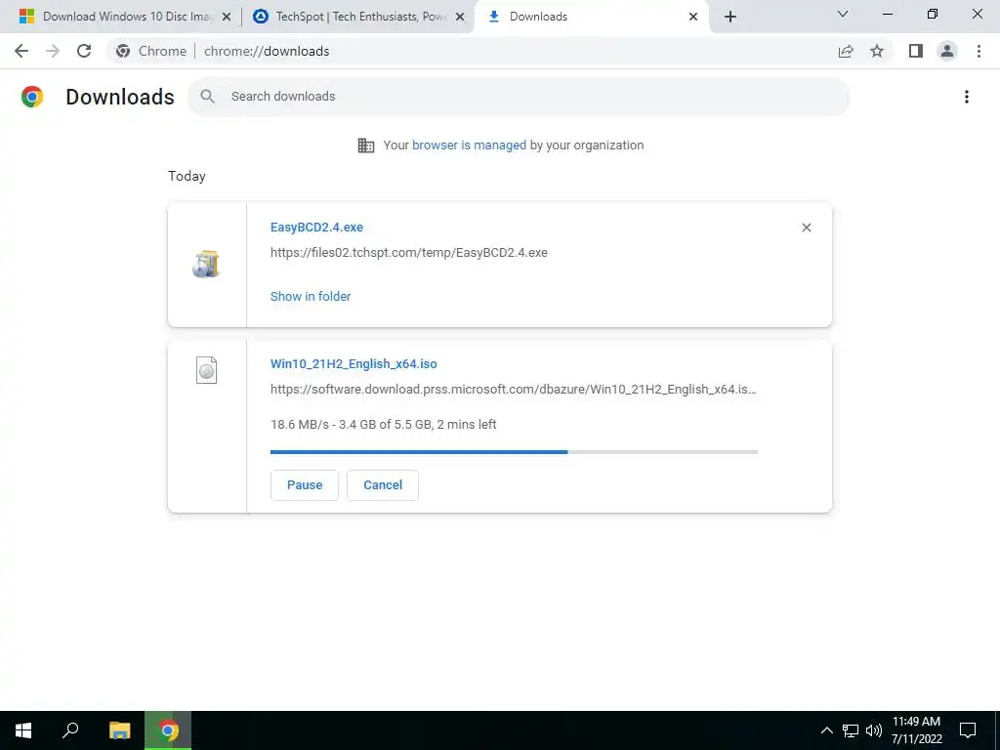Switch to the TechSpot tab
Screen dimensions: 1000x750
point(357,17)
